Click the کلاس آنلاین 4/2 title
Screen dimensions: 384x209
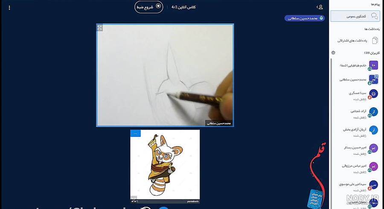pyautogui.click(x=183, y=7)
